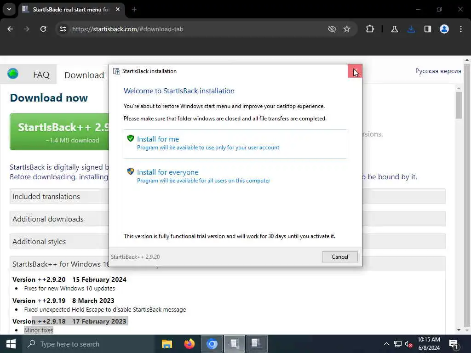471x353 pixels.
Task: Launch Firefox from the taskbar
Action: (189, 344)
